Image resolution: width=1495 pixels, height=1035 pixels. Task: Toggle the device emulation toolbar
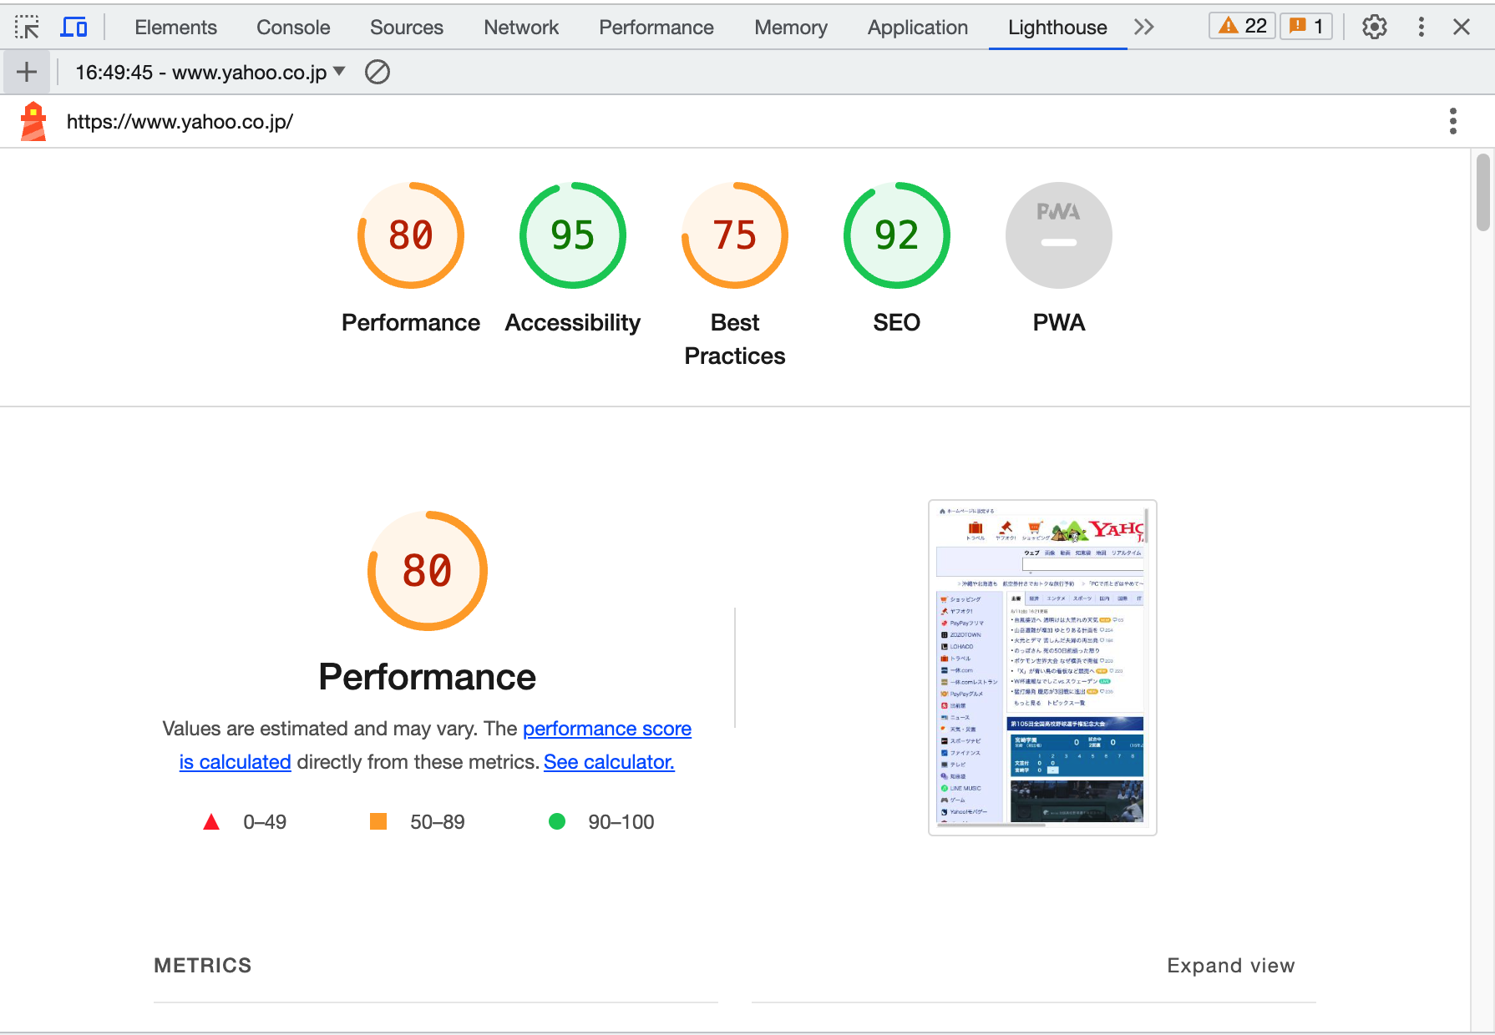point(73,27)
